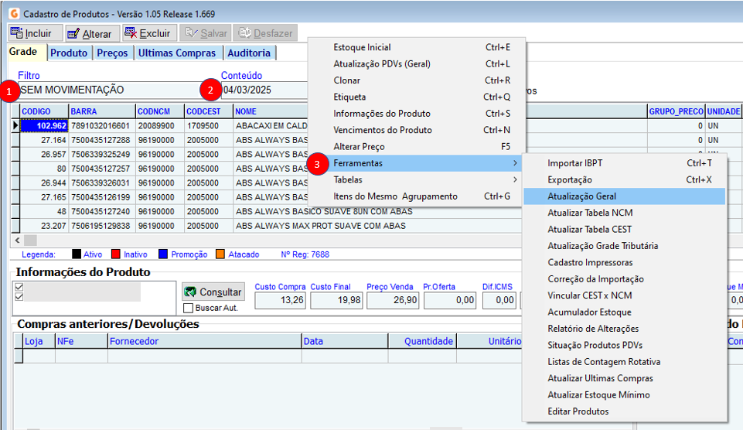Choose Atualização Geral from the submenu
The image size is (743, 430).
(x=581, y=196)
